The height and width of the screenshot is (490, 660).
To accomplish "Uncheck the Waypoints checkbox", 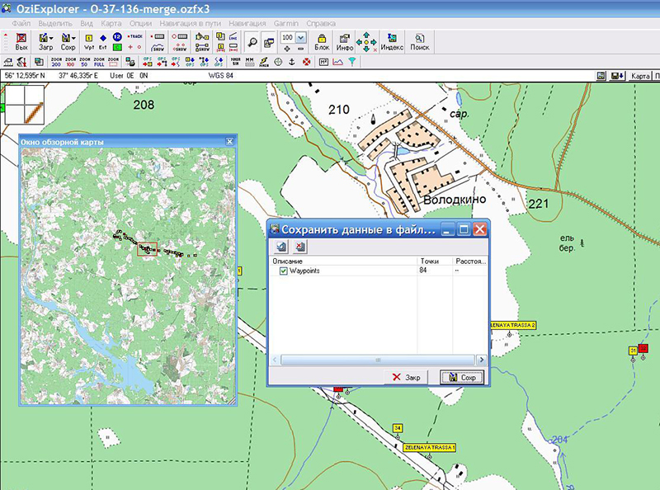I will coord(283,271).
